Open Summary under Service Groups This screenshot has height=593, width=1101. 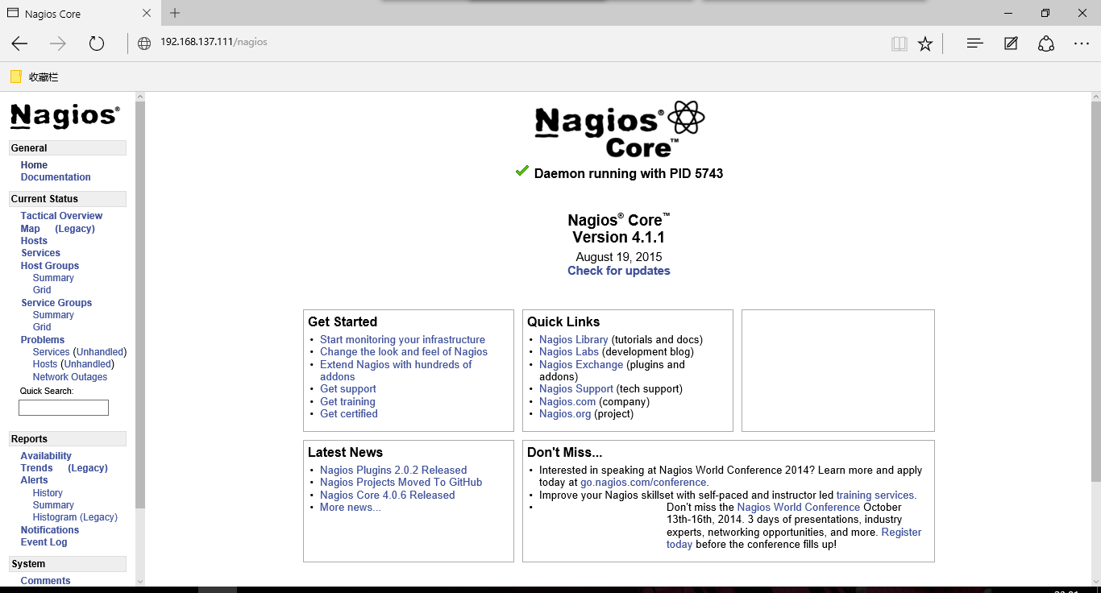tap(53, 315)
